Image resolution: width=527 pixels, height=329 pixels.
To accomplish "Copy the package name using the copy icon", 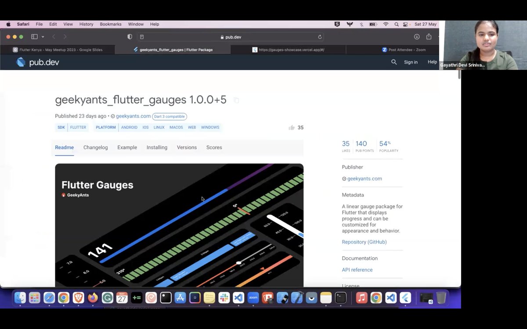I will 236,100.
